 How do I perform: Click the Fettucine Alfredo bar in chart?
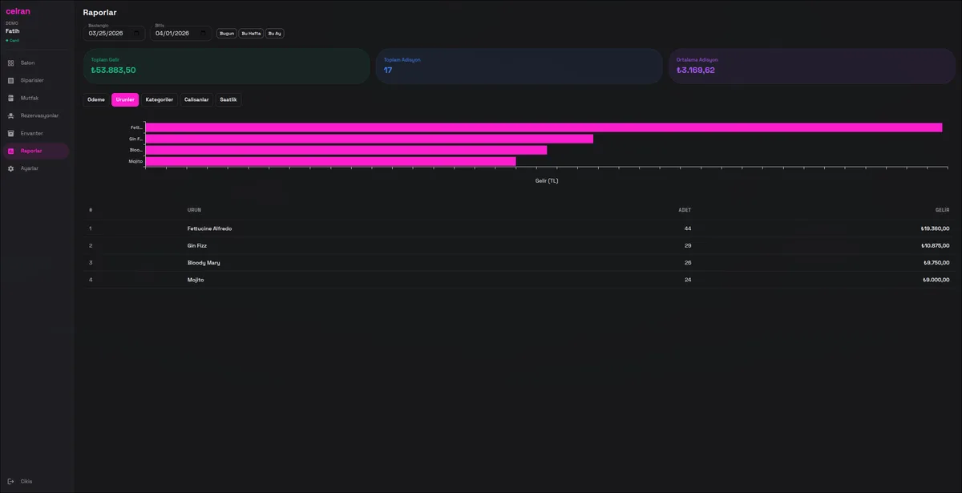[x=543, y=127]
